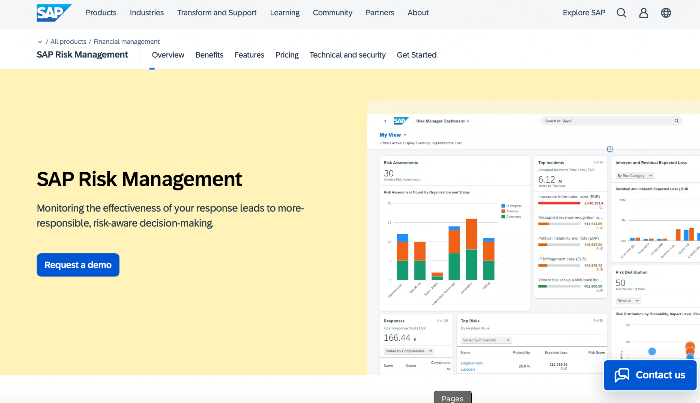Click the blue bubble in Risk Distribution
This screenshot has height=403, width=700.
[x=652, y=351]
